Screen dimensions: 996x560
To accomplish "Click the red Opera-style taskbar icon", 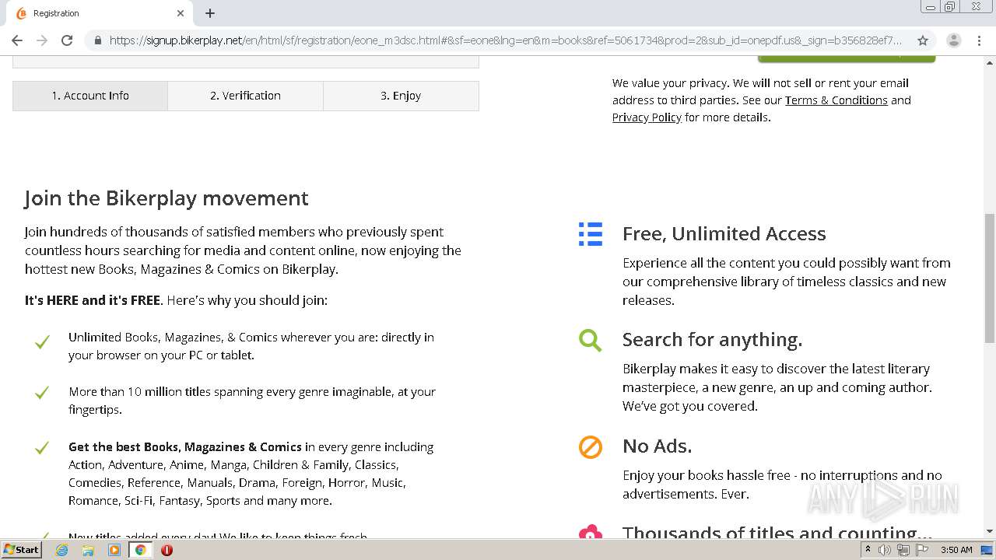I will coord(167,550).
